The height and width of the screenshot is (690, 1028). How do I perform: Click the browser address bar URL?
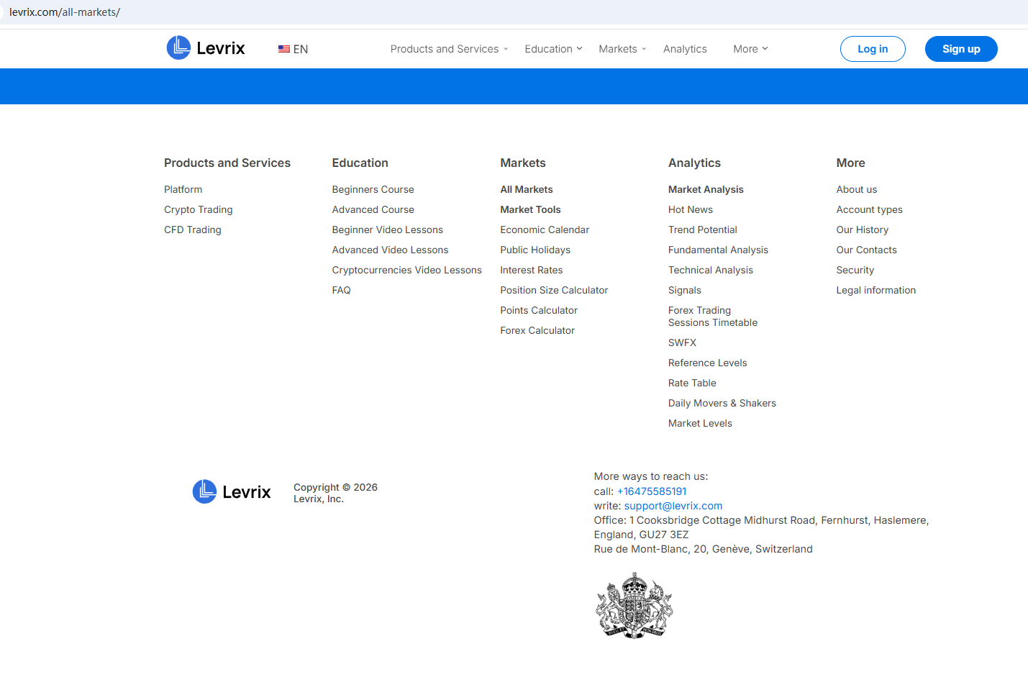pyautogui.click(x=65, y=12)
